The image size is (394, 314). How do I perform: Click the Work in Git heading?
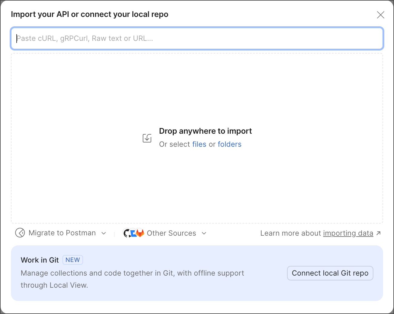40,260
